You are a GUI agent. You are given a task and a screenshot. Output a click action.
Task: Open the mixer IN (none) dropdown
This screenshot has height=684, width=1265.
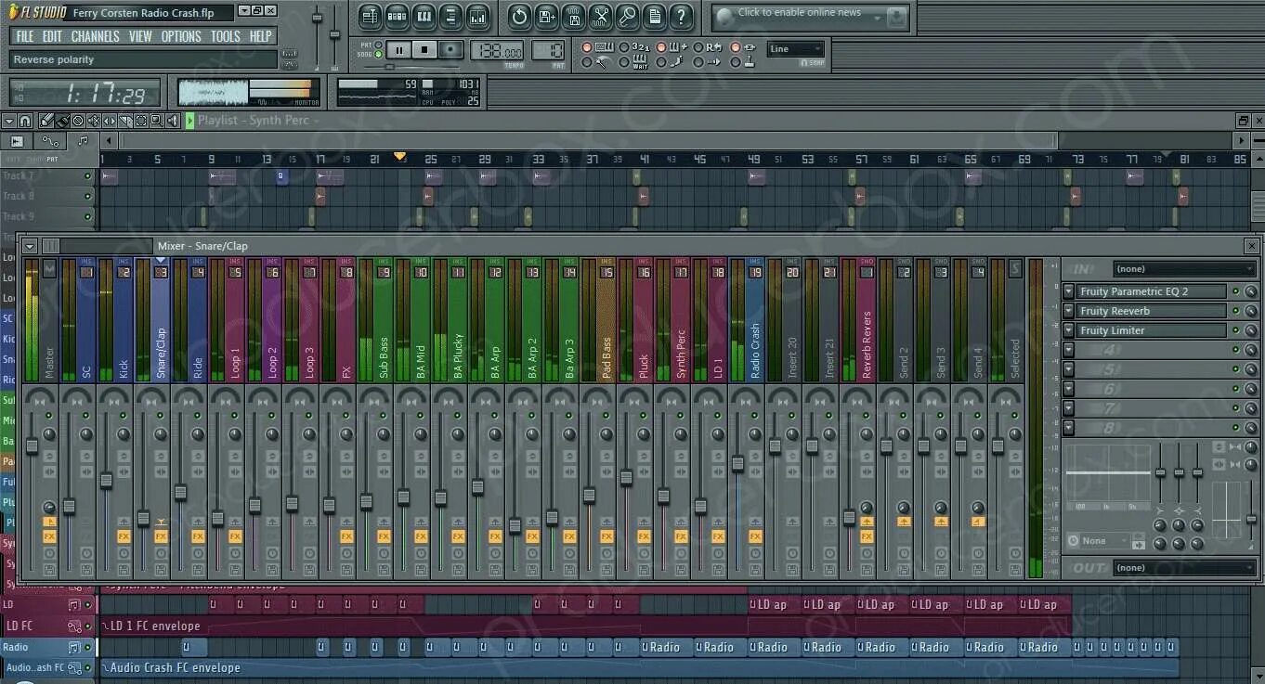point(1185,269)
